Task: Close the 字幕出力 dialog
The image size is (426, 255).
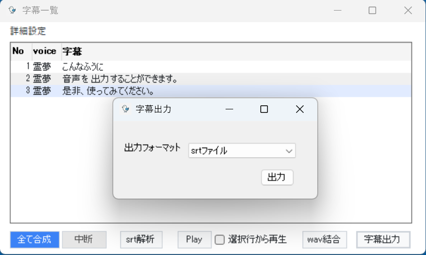Action: pyautogui.click(x=300, y=109)
